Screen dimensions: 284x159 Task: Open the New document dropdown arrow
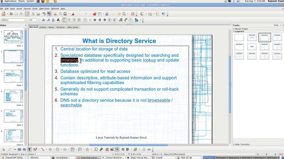click(x=8, y=14)
